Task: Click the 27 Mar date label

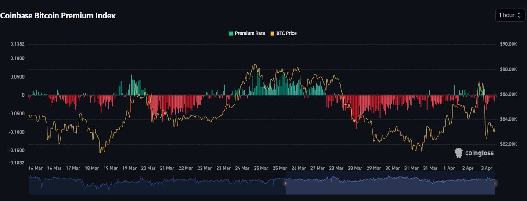Action: tap(318, 168)
